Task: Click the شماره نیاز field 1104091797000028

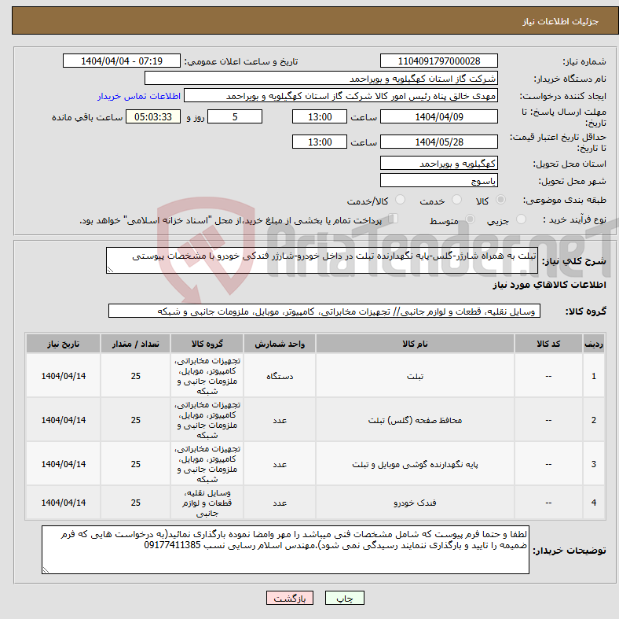Action: (438, 61)
